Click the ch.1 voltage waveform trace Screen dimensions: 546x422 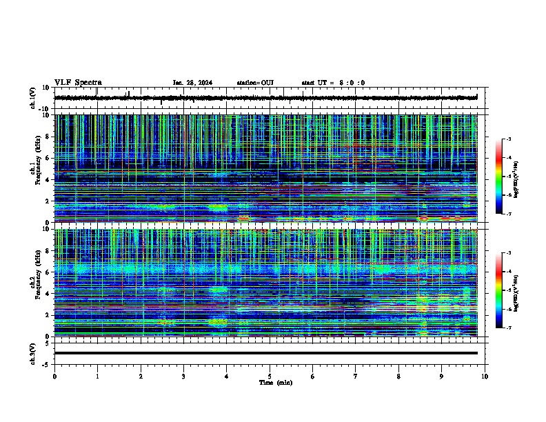265,98
